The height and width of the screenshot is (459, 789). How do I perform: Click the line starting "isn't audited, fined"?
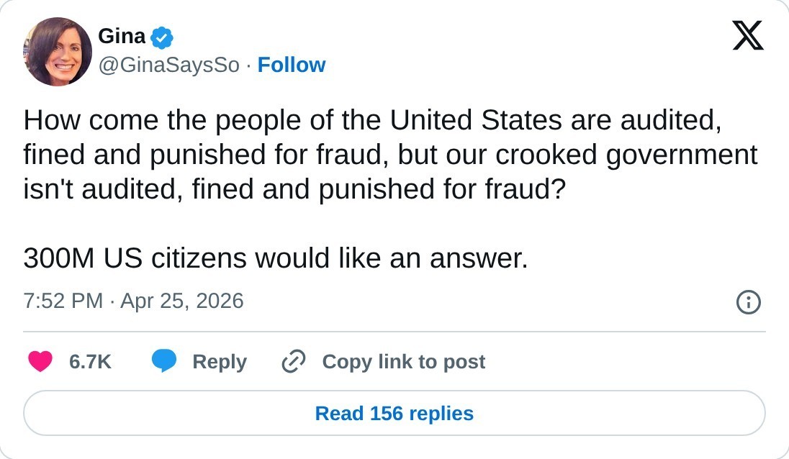[284, 189]
